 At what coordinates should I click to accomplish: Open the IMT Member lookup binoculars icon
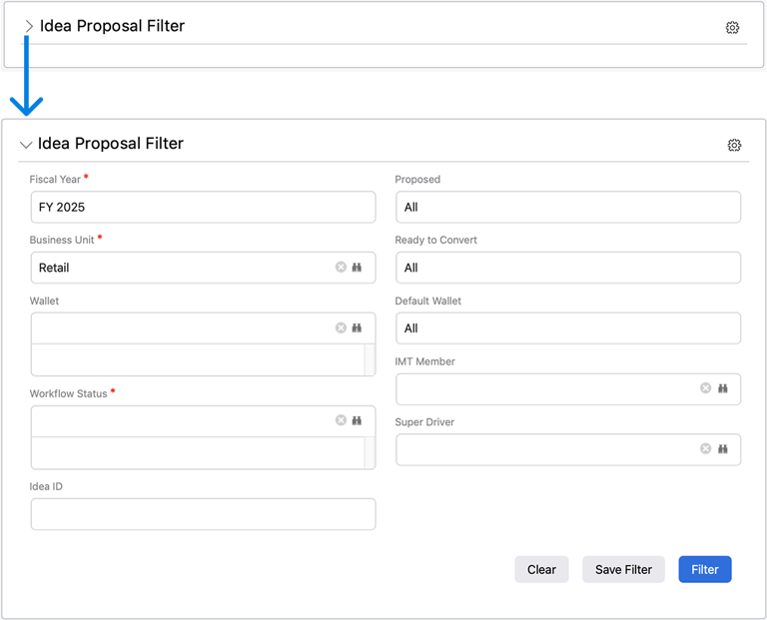coord(722,388)
